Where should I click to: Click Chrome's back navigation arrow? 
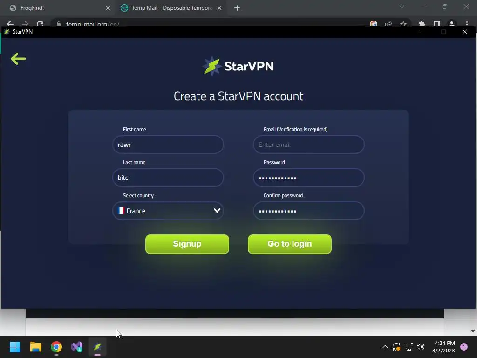tap(10, 23)
